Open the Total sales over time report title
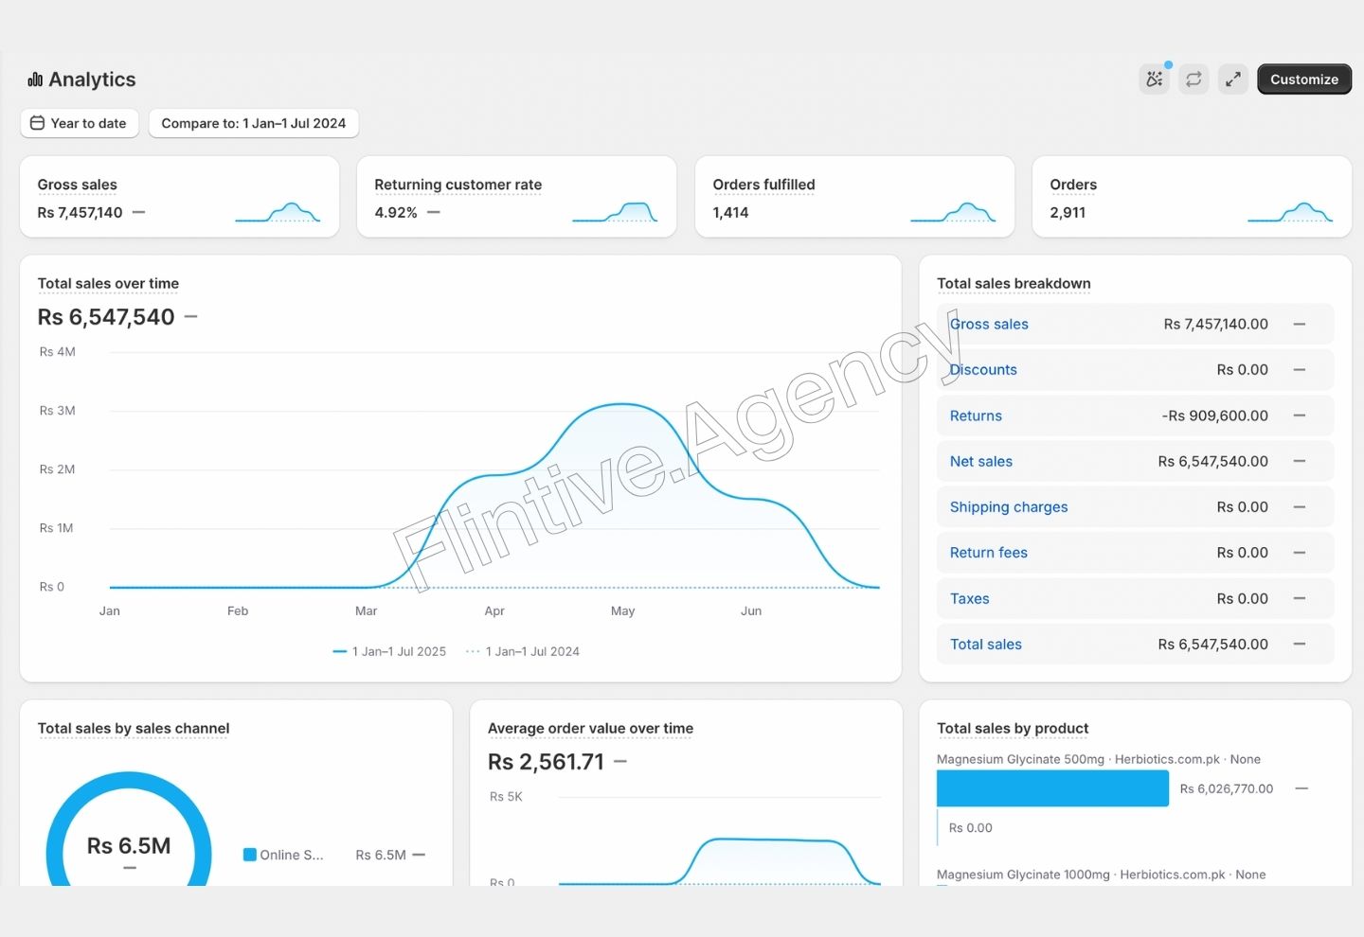1364x937 pixels. [x=108, y=283]
